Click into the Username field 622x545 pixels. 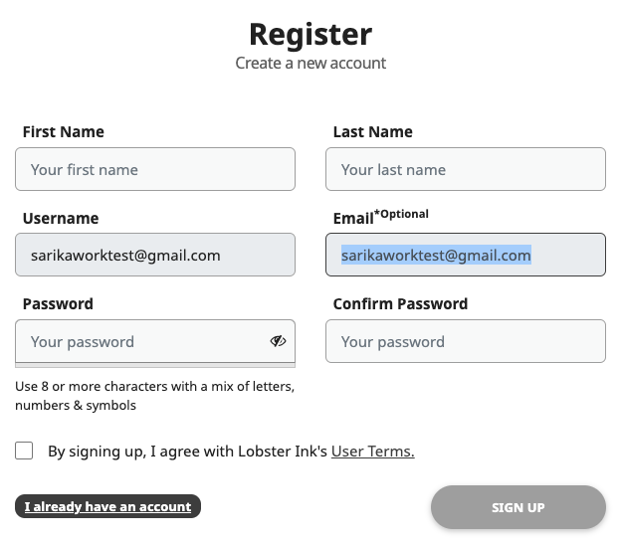pos(155,255)
